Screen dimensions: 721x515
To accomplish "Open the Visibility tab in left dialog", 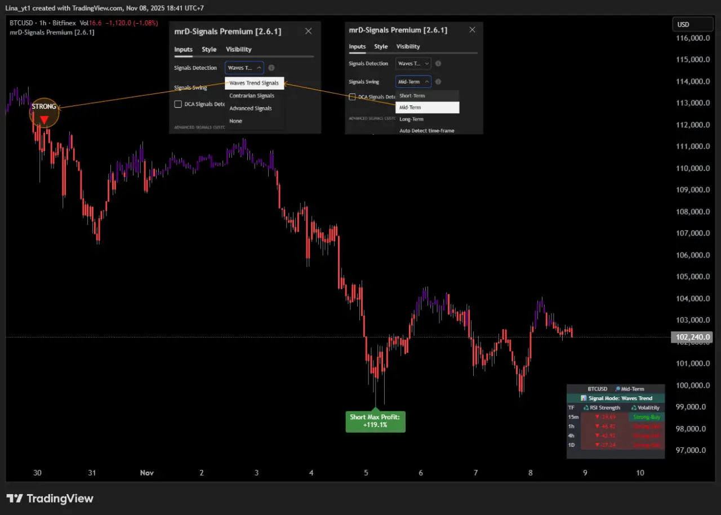I will click(239, 50).
